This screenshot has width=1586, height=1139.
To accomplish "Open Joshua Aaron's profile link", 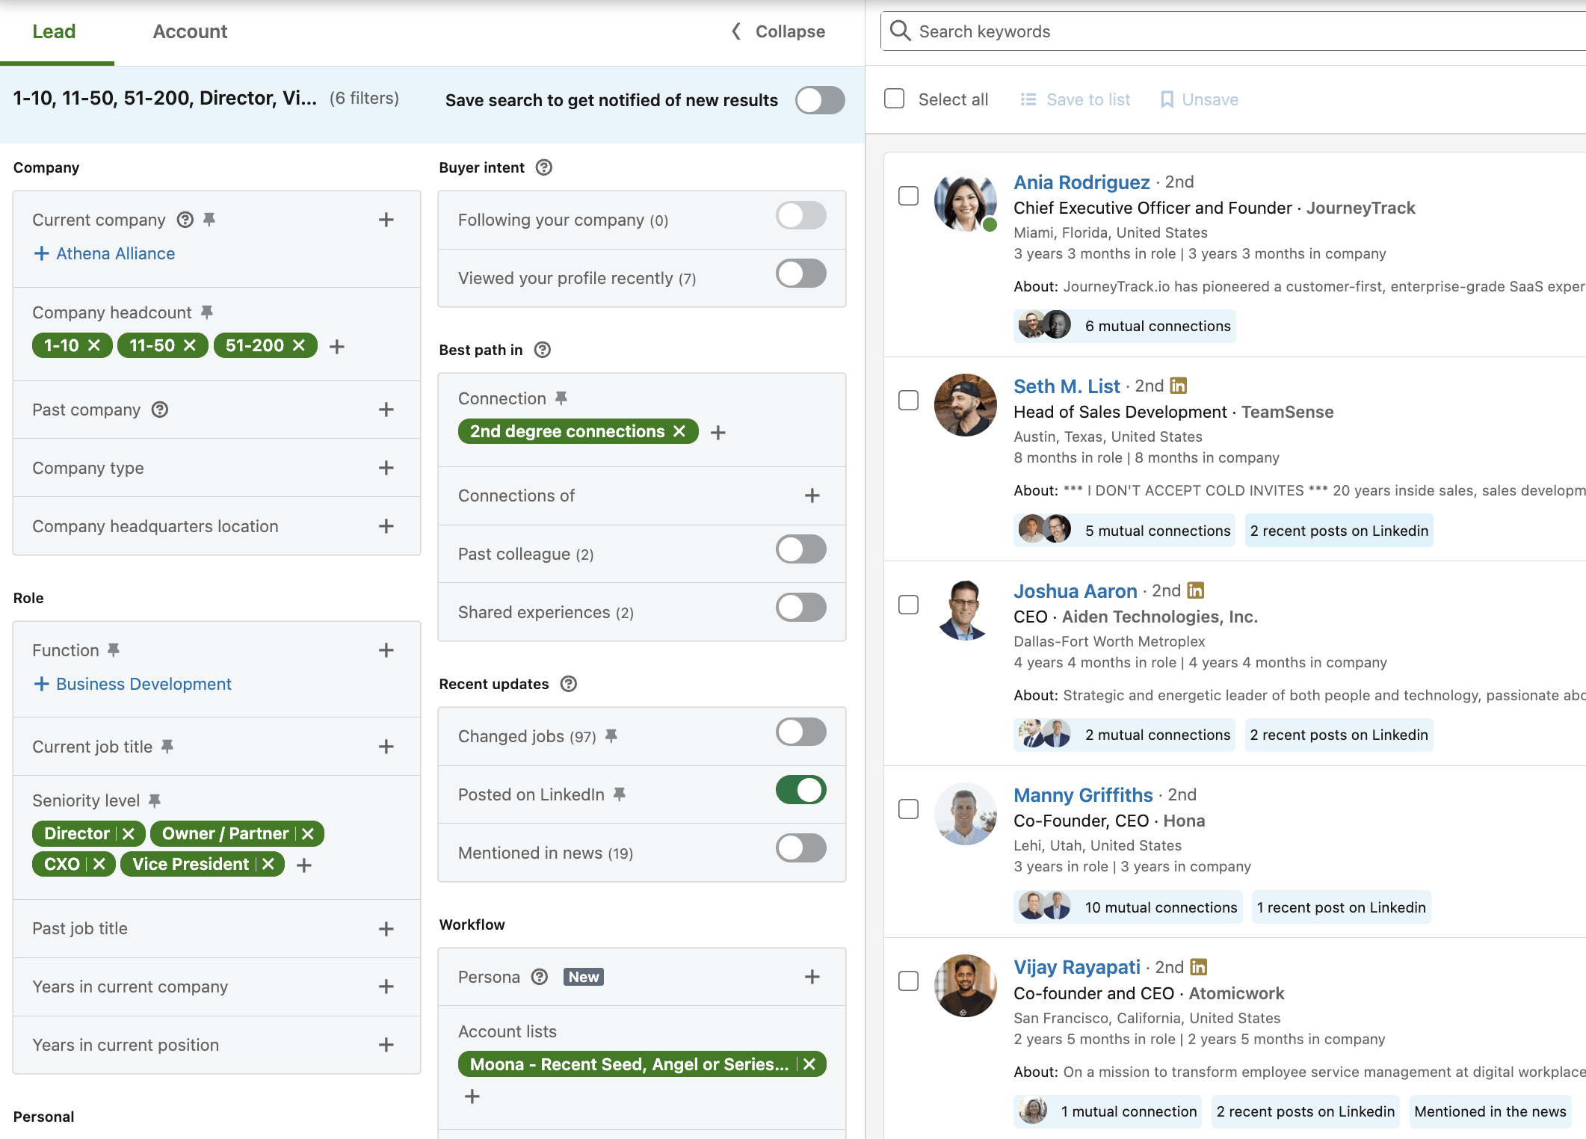I will pyautogui.click(x=1075, y=591).
